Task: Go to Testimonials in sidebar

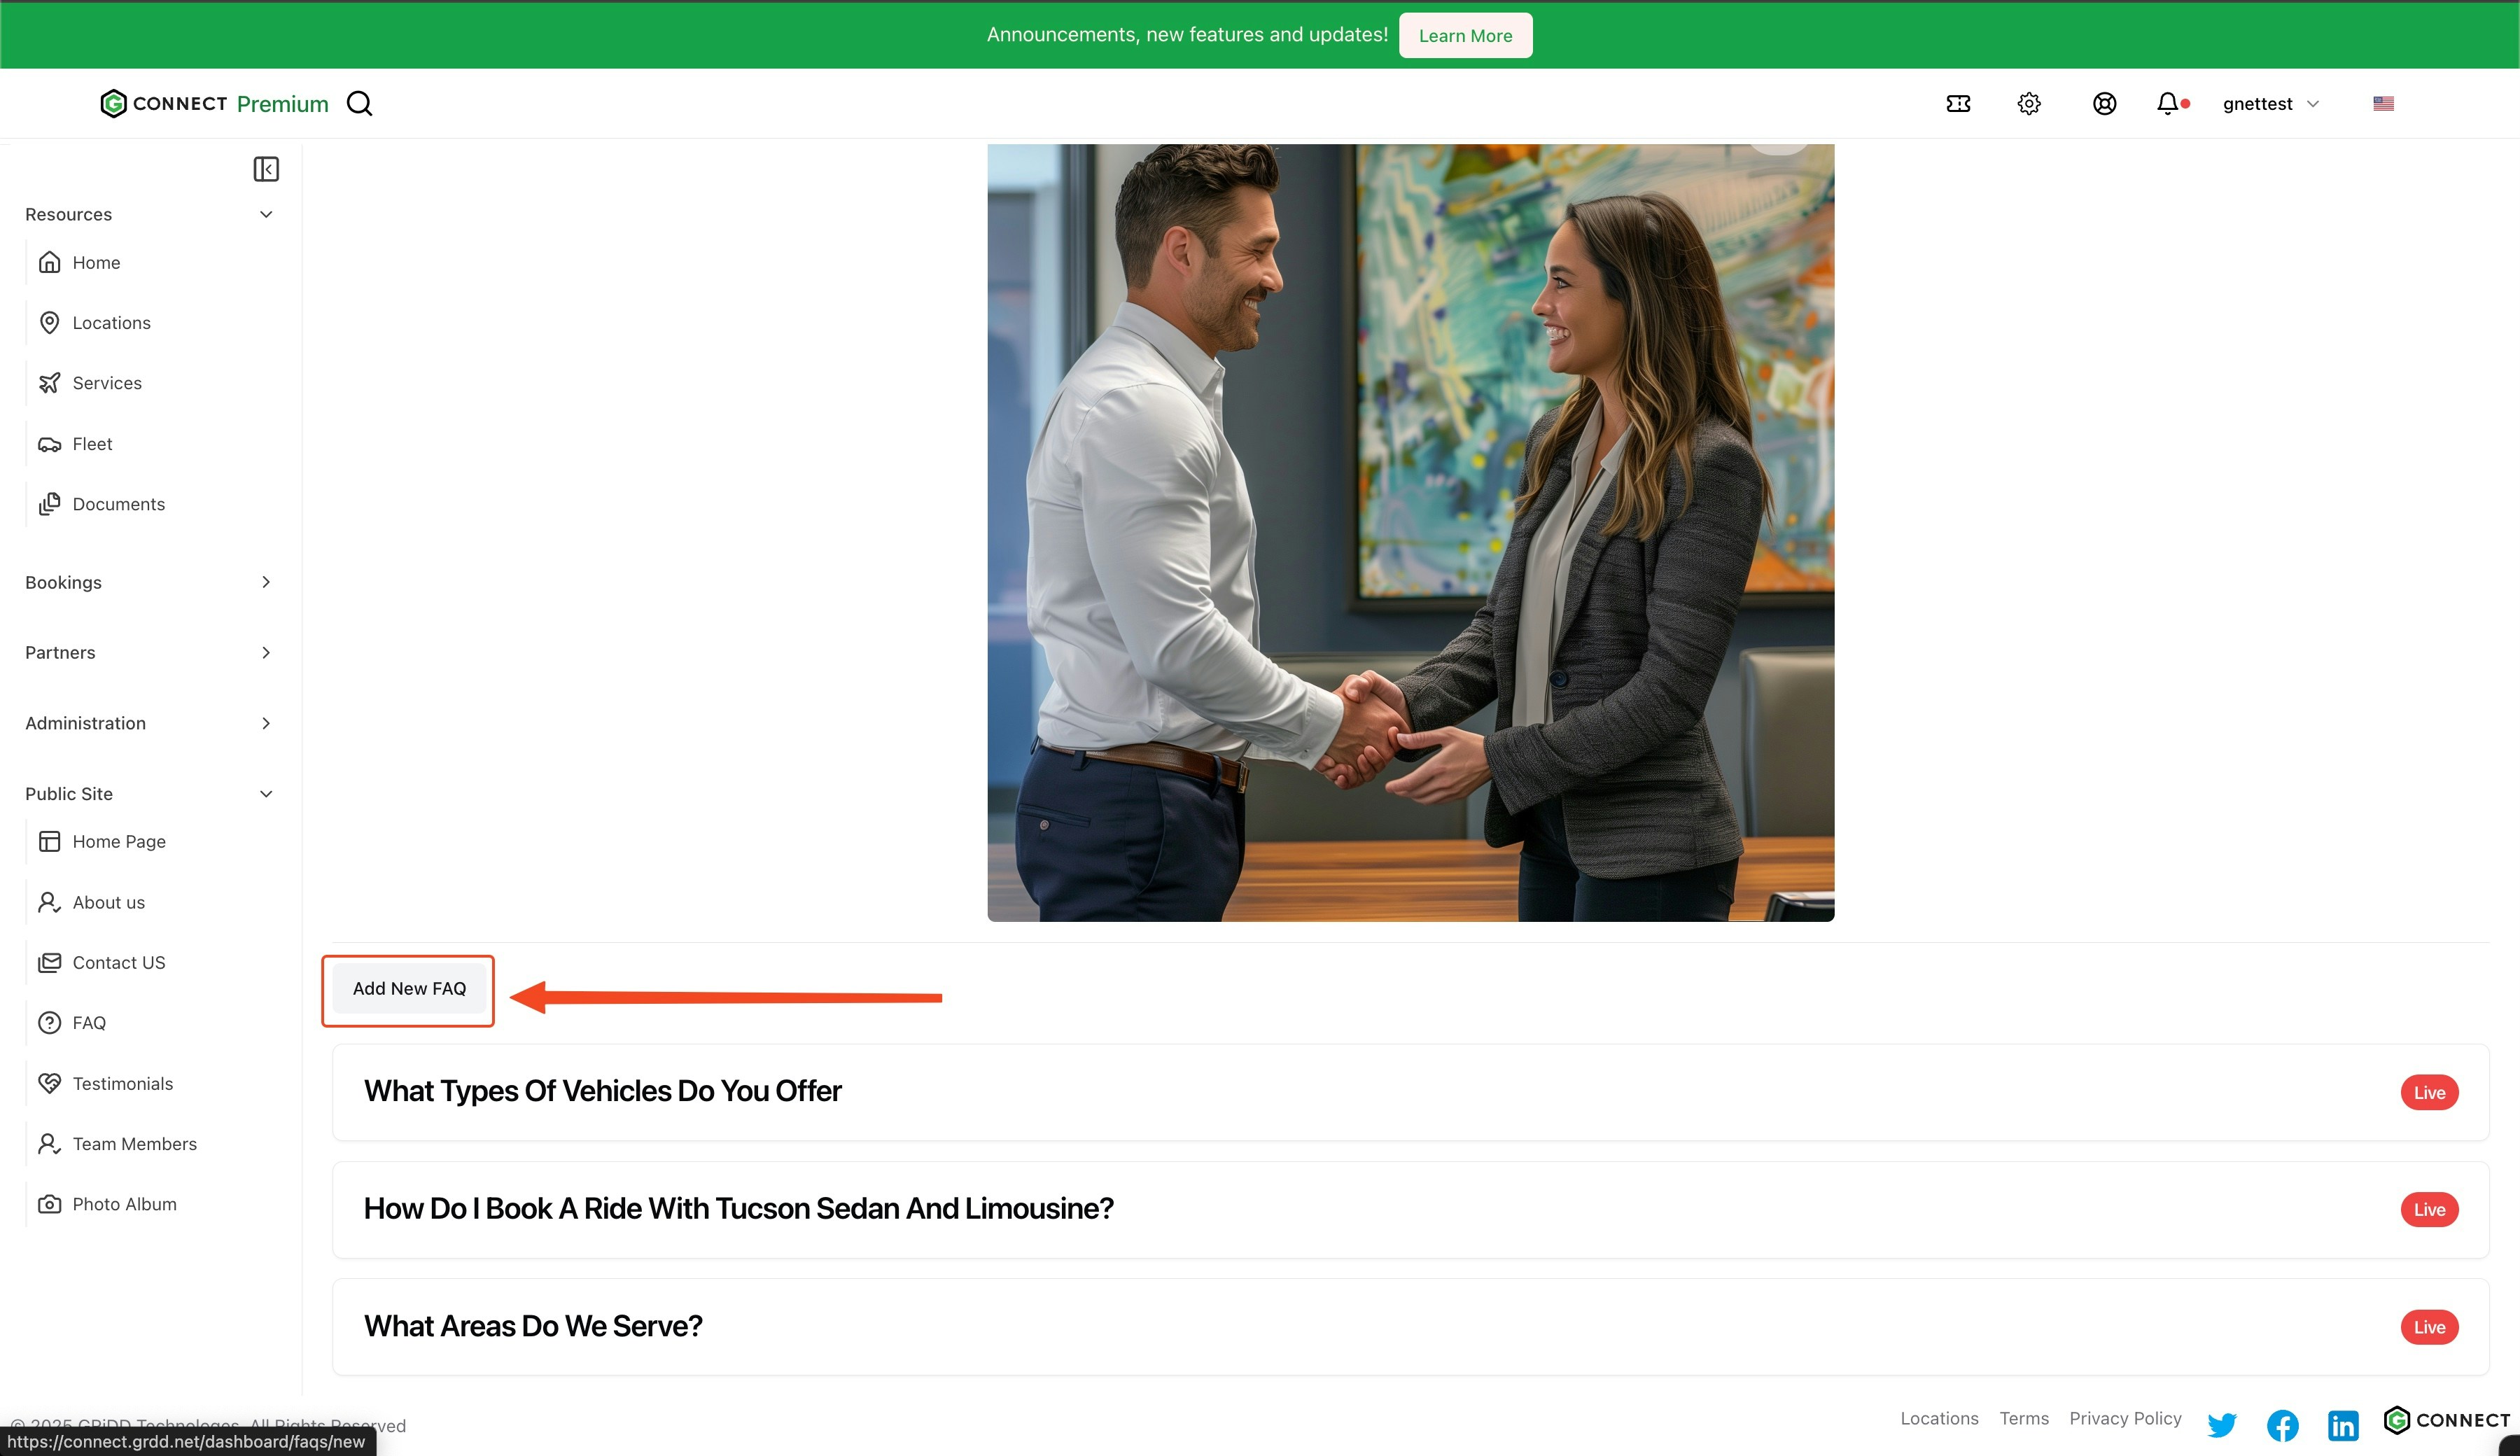Action: pos(122,1083)
